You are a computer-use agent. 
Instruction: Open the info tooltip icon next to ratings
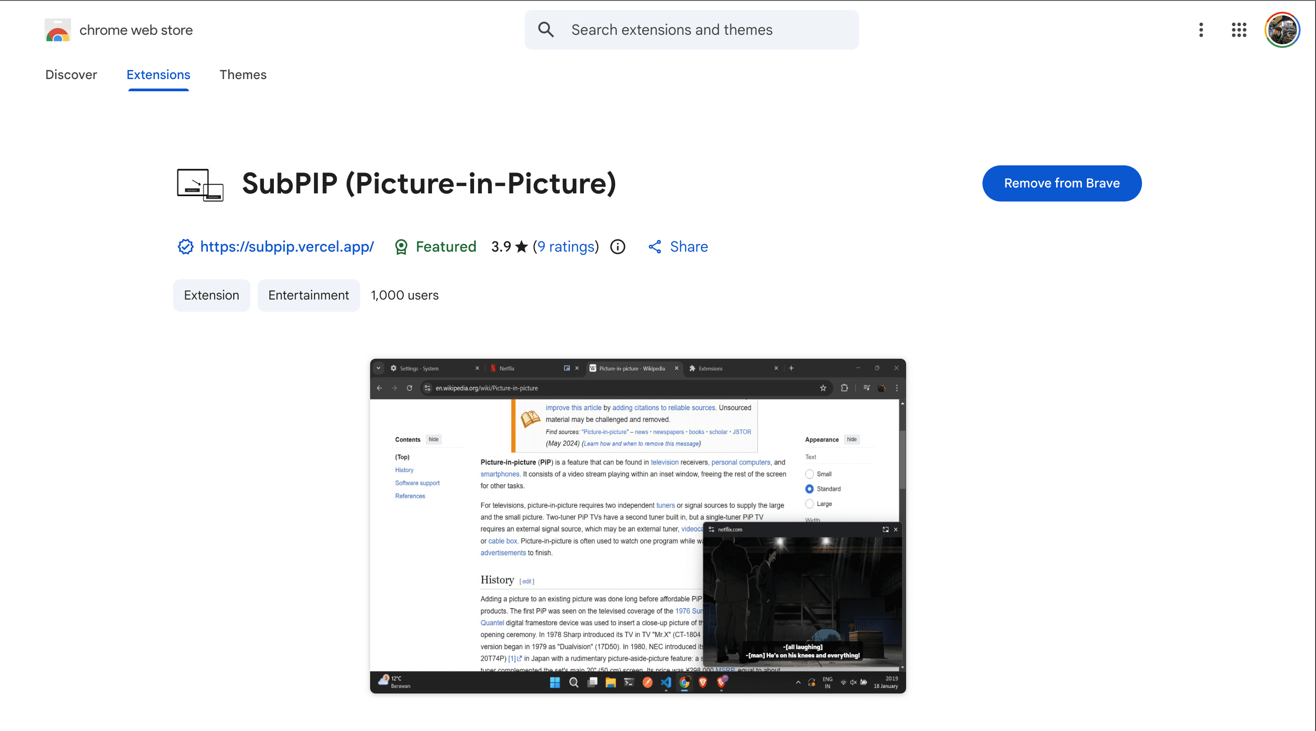[x=617, y=247]
